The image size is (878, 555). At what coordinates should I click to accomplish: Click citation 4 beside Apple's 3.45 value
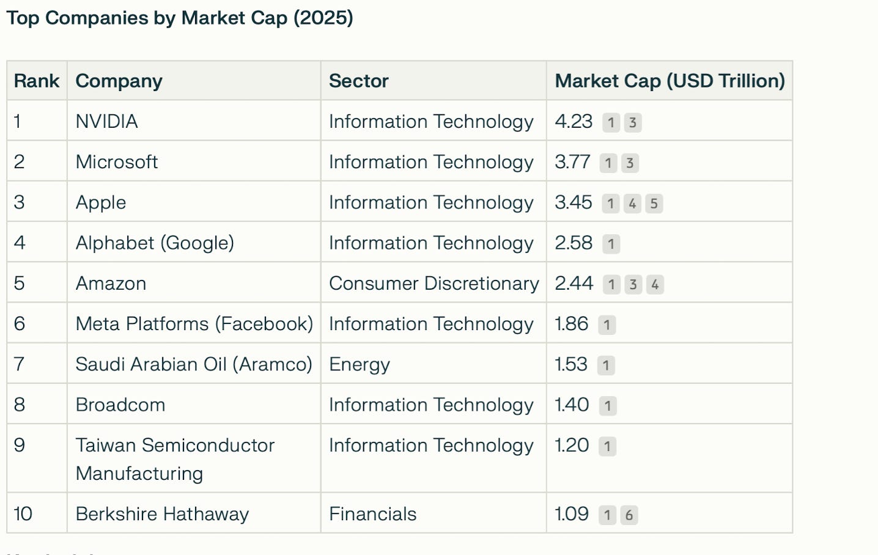click(x=632, y=204)
